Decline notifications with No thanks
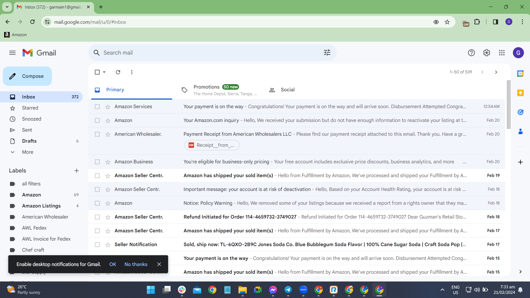The image size is (530, 298). [x=136, y=264]
